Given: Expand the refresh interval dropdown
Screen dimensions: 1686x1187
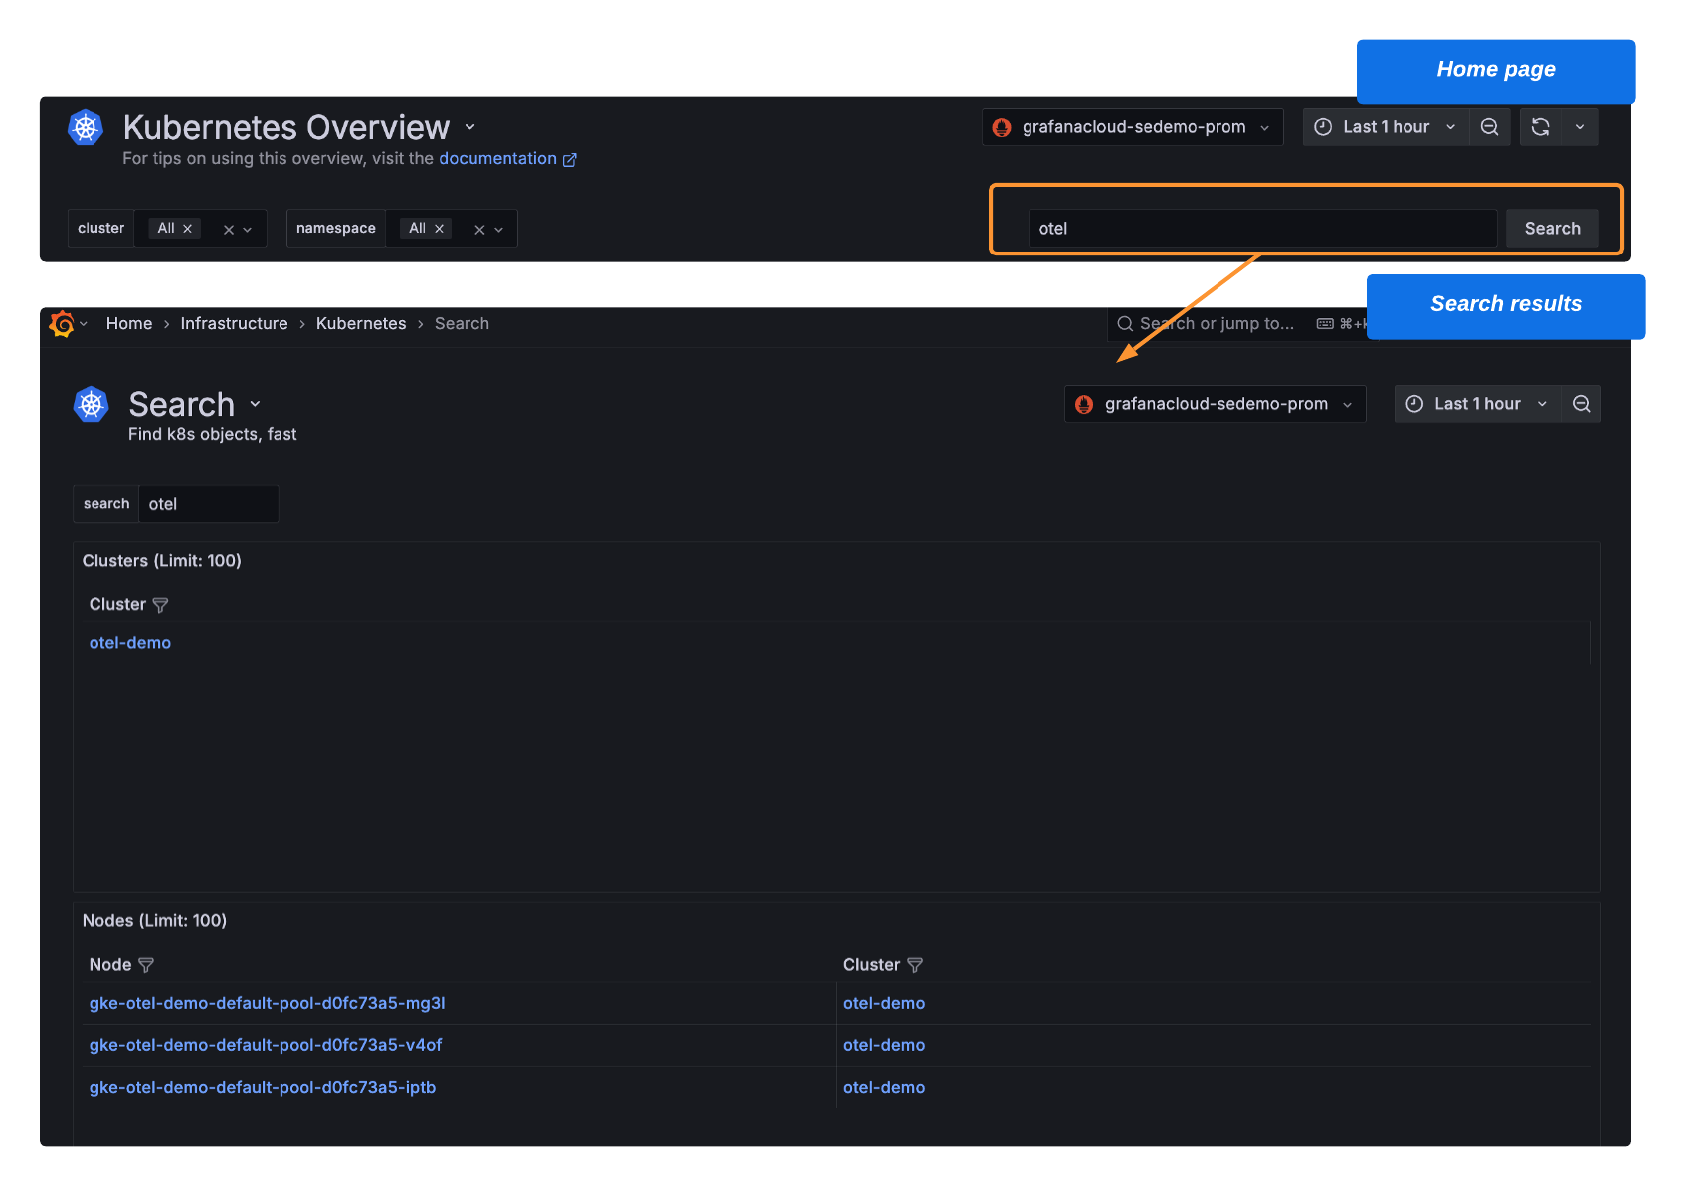Looking at the screenshot, I should pos(1580,127).
